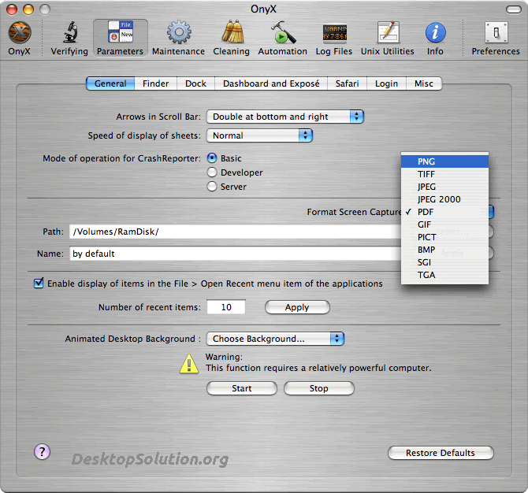Disable the Open Recent items checkbox
The width and height of the screenshot is (528, 493).
point(39,284)
